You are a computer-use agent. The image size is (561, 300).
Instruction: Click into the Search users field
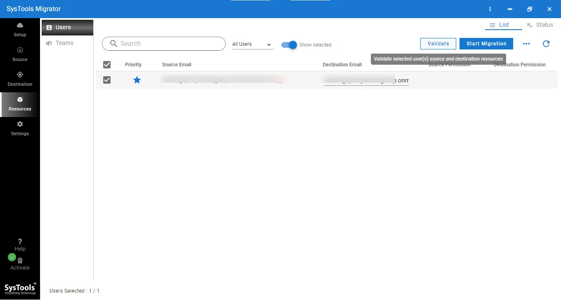coord(164,44)
